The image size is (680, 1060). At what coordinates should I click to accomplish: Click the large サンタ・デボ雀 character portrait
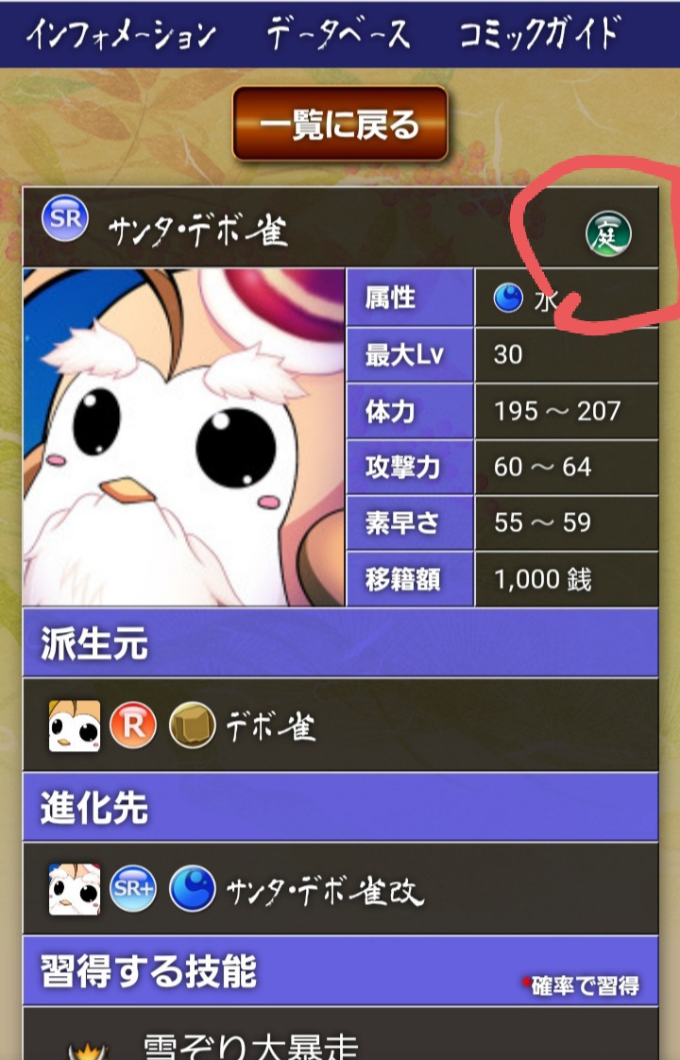[x=184, y=437]
